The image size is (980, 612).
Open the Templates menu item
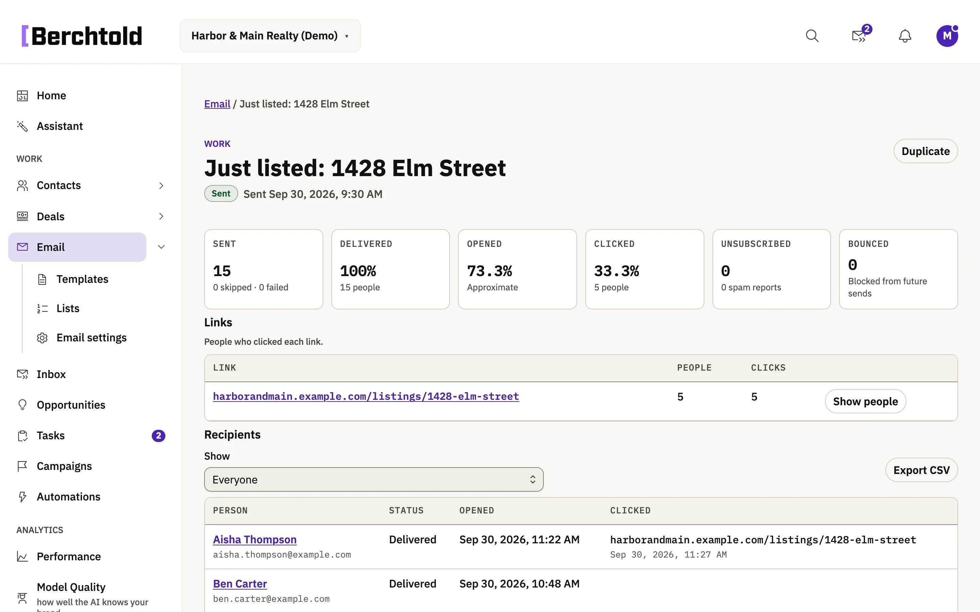[x=82, y=279]
